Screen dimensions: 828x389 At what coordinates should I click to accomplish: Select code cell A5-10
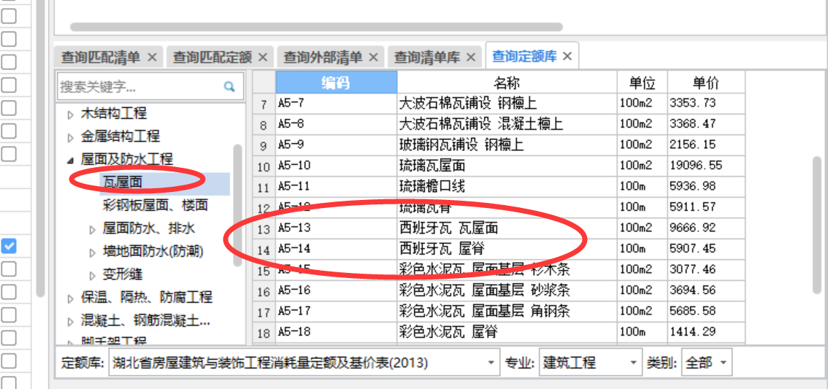coord(337,166)
